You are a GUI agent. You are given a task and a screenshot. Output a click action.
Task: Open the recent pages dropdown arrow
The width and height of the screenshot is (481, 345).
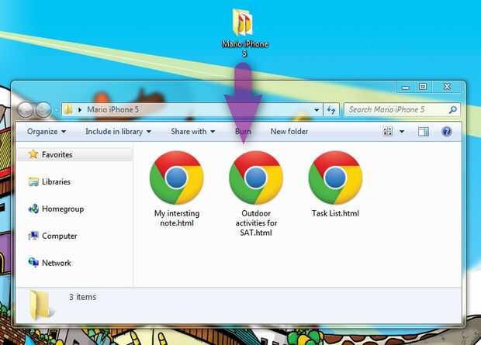pos(57,109)
